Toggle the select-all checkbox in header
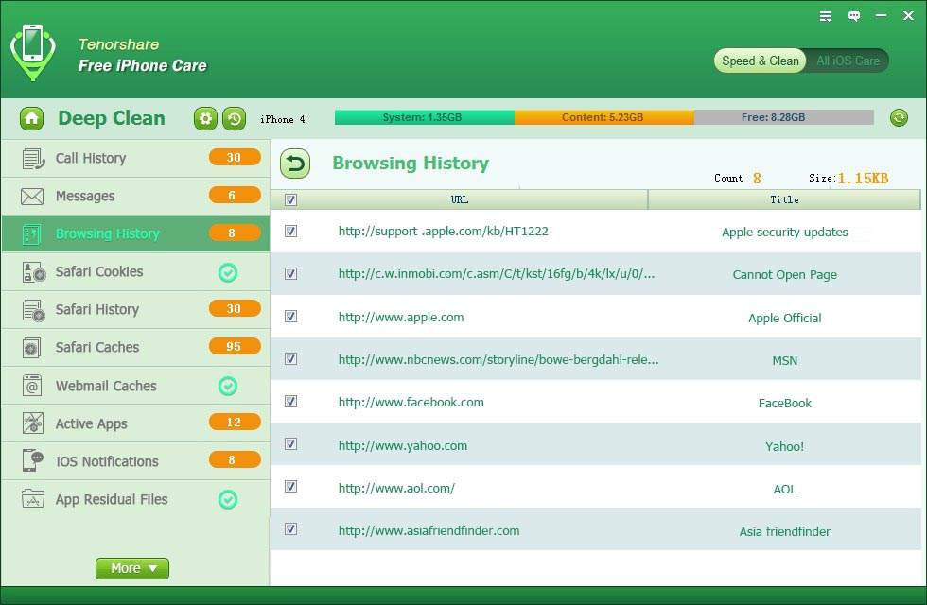The height and width of the screenshot is (605, 927). tap(290, 199)
